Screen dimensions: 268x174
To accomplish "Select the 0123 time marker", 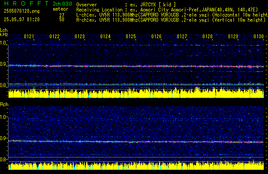I will 80,36.
